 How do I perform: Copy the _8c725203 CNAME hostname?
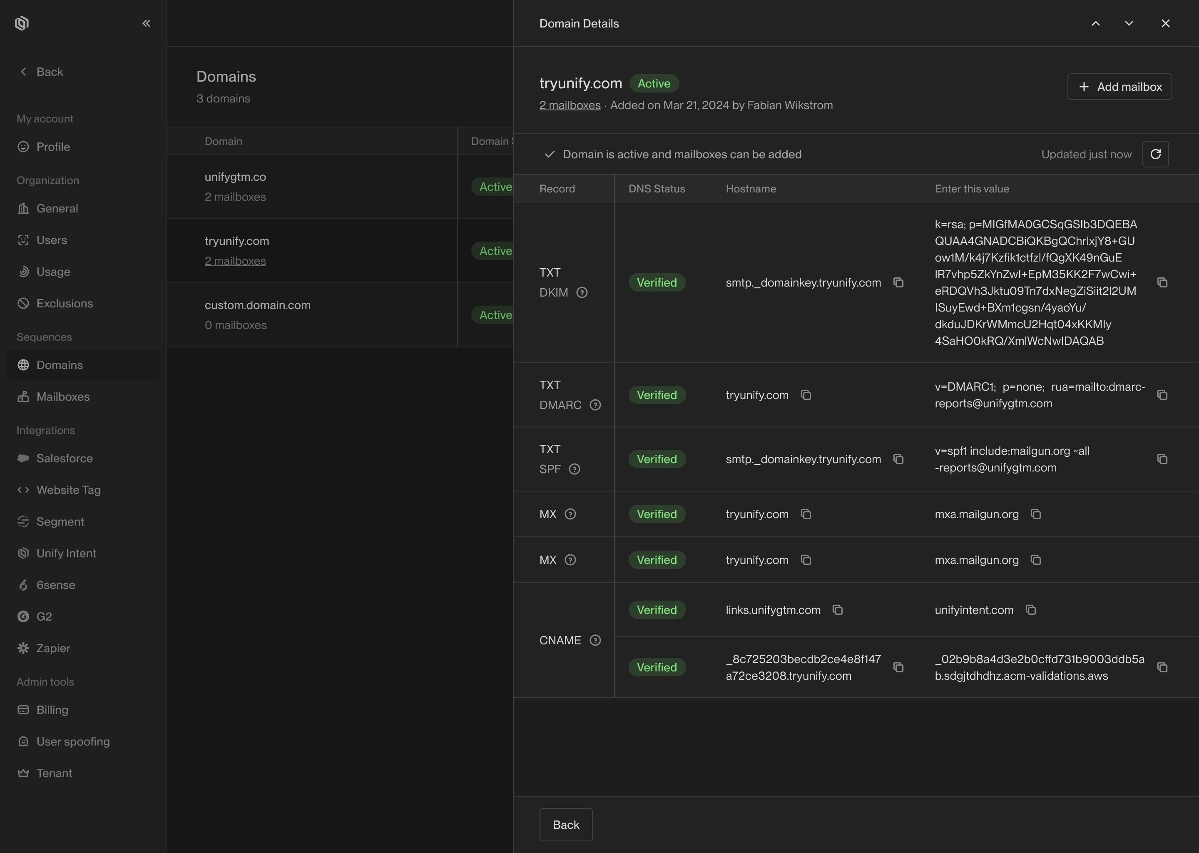(898, 668)
